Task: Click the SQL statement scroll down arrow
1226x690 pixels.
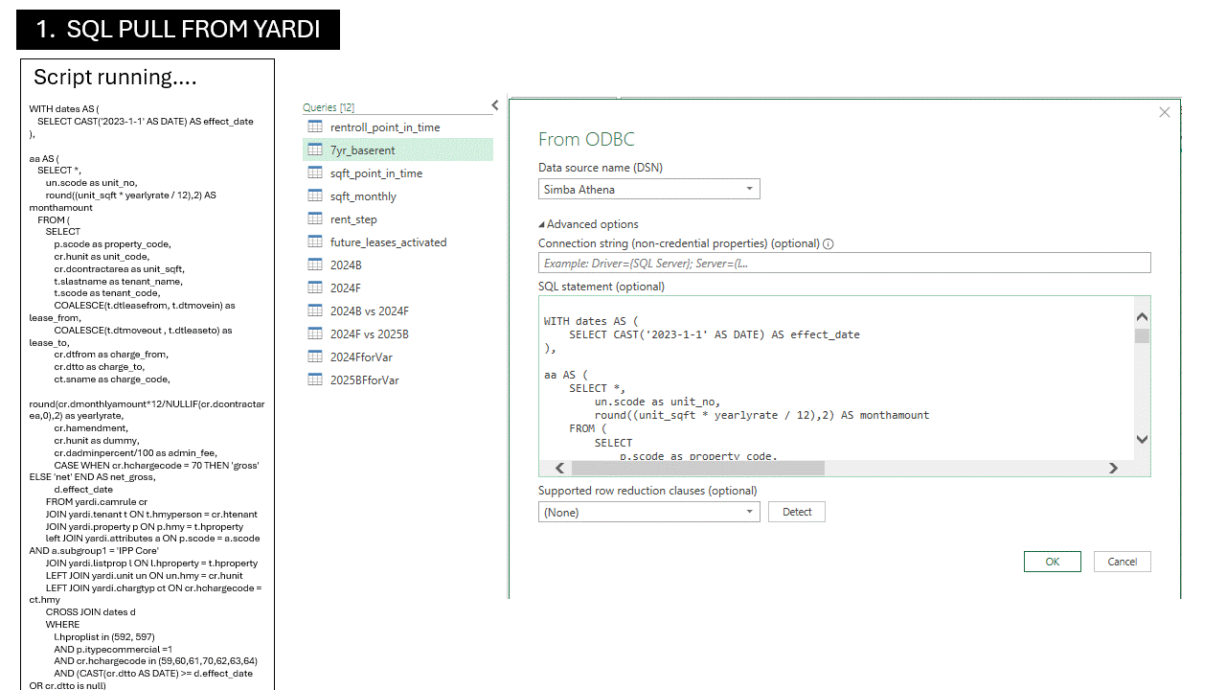Action: pyautogui.click(x=1142, y=439)
